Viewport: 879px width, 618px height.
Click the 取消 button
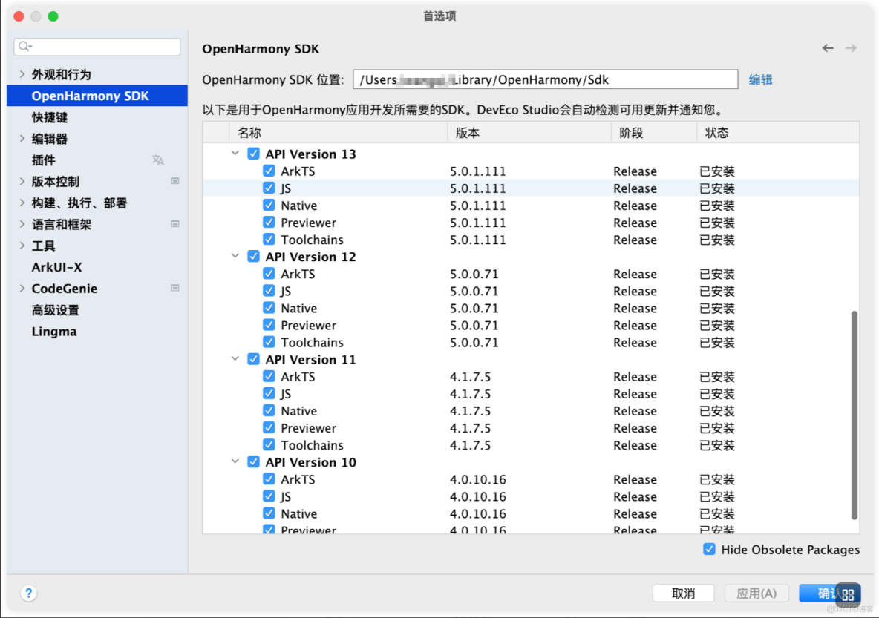coord(682,593)
